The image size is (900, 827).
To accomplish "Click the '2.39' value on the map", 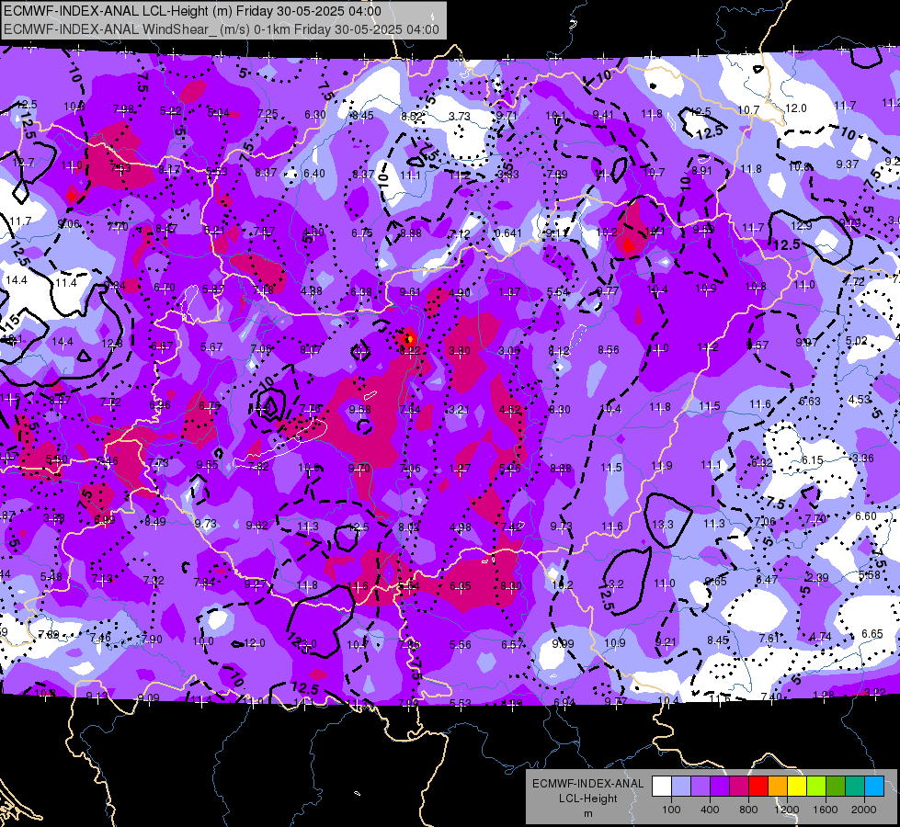I will click(818, 577).
